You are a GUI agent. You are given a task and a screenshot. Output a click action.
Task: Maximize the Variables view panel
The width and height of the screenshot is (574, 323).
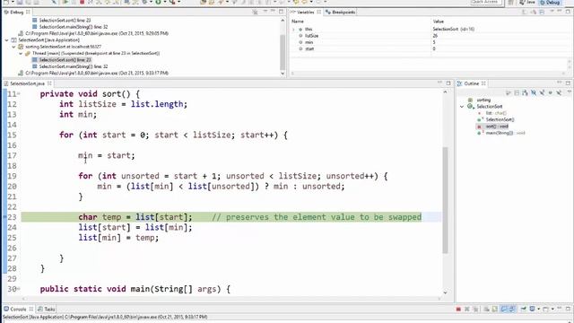coord(568,12)
